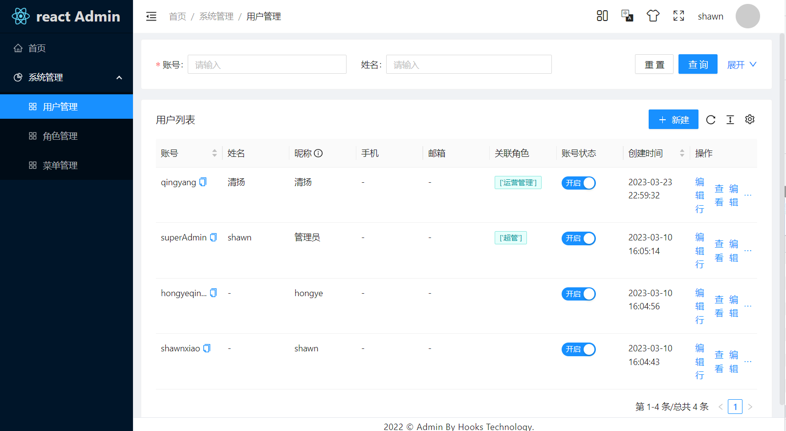Click 查看 link in the qingyang row
The width and height of the screenshot is (786, 431).
pyautogui.click(x=719, y=195)
